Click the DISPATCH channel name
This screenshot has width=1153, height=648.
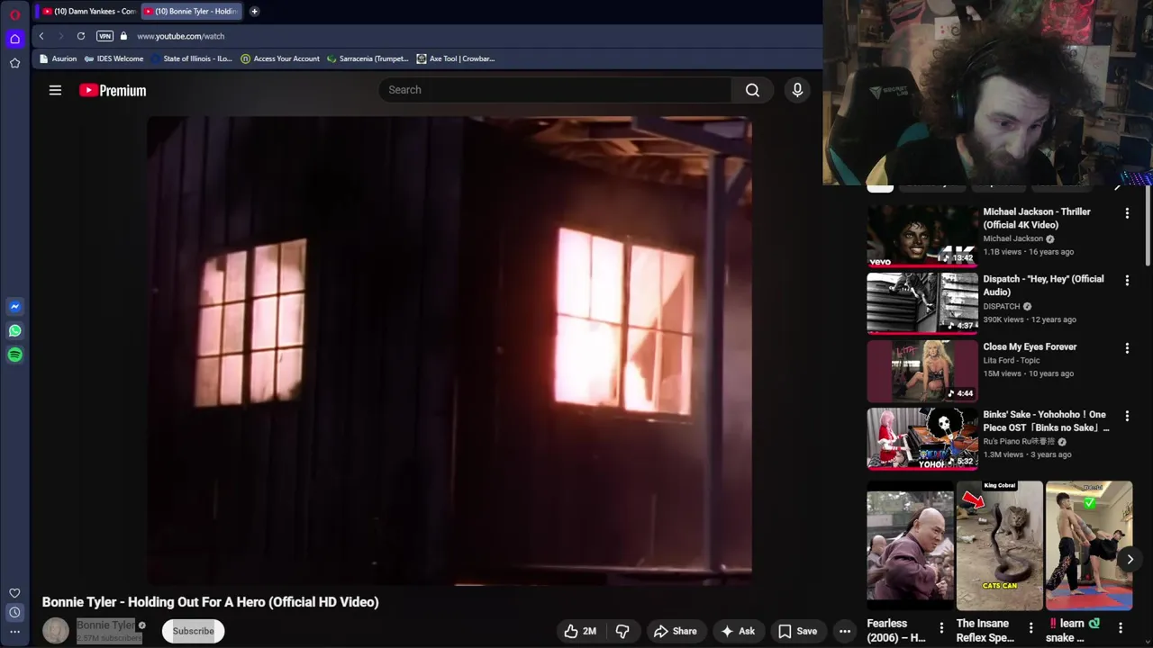1002,306
